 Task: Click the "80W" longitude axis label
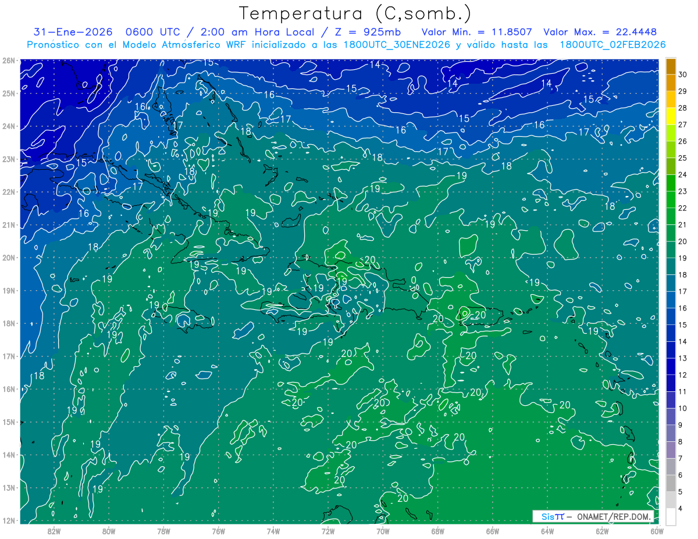[109, 531]
